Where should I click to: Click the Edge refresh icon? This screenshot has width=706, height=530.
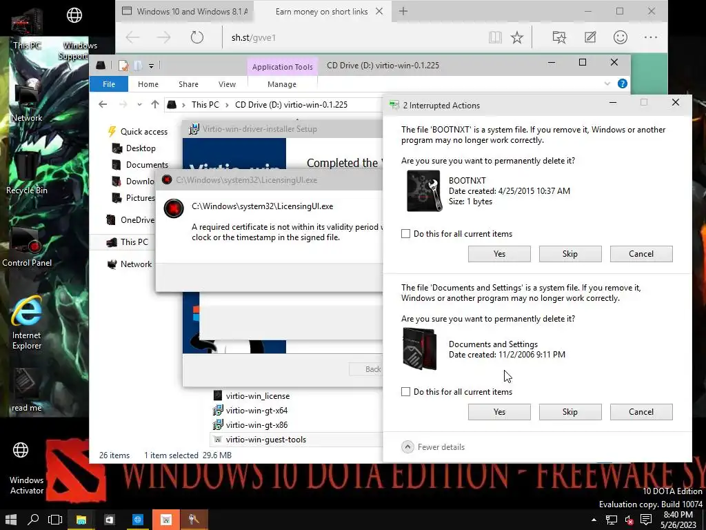196,37
